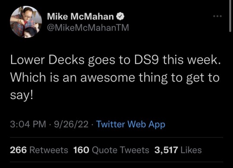View the 266 Retweets list
This screenshot has height=168, width=233.
point(39,150)
